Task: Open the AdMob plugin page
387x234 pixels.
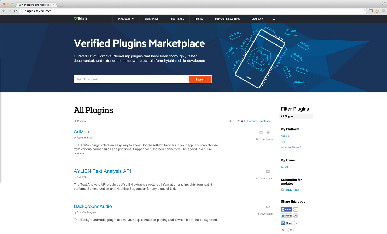Action: click(x=81, y=132)
